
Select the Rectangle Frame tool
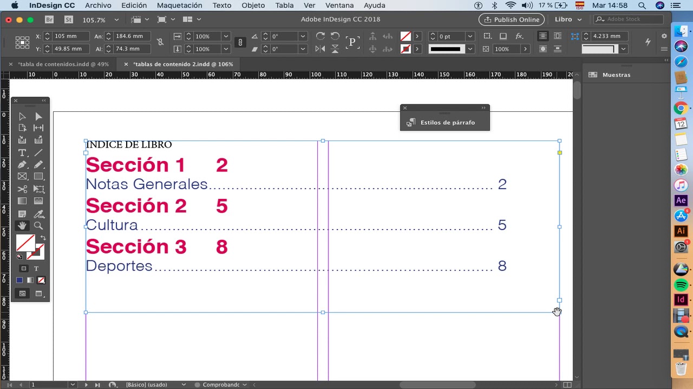(x=22, y=177)
